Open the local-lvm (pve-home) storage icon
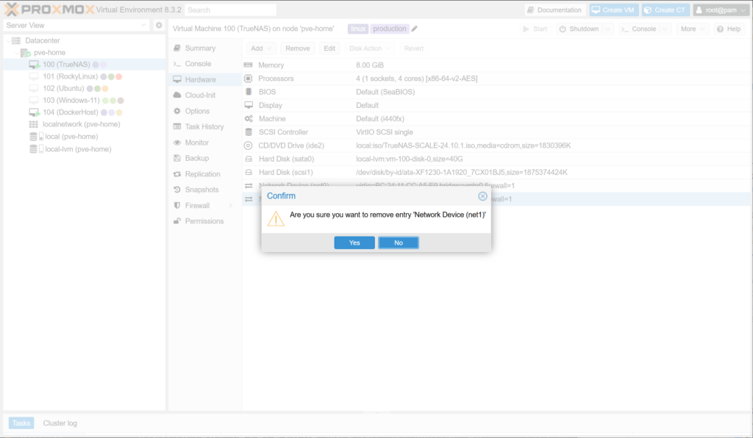Image resolution: width=753 pixels, height=438 pixels. pos(34,148)
